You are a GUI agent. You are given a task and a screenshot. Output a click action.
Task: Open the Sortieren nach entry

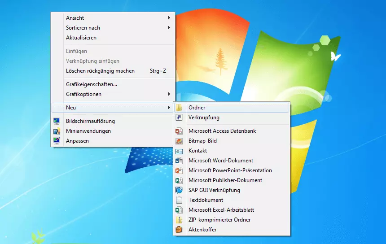point(113,27)
